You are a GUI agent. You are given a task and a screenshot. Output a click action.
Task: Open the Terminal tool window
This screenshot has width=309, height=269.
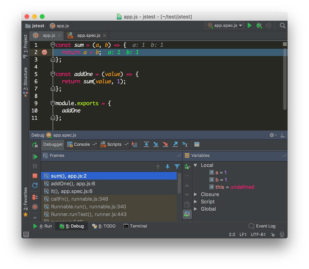[x=135, y=226]
